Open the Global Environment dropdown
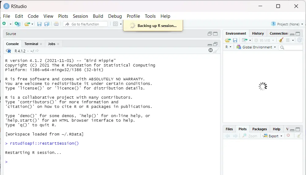The height and width of the screenshot is (175, 306). click(256, 47)
